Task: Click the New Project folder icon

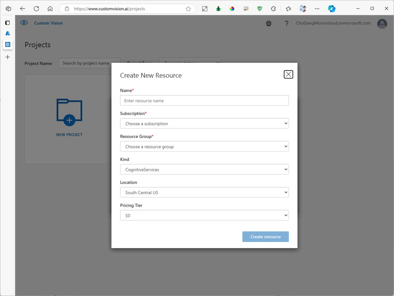Action: [69, 112]
